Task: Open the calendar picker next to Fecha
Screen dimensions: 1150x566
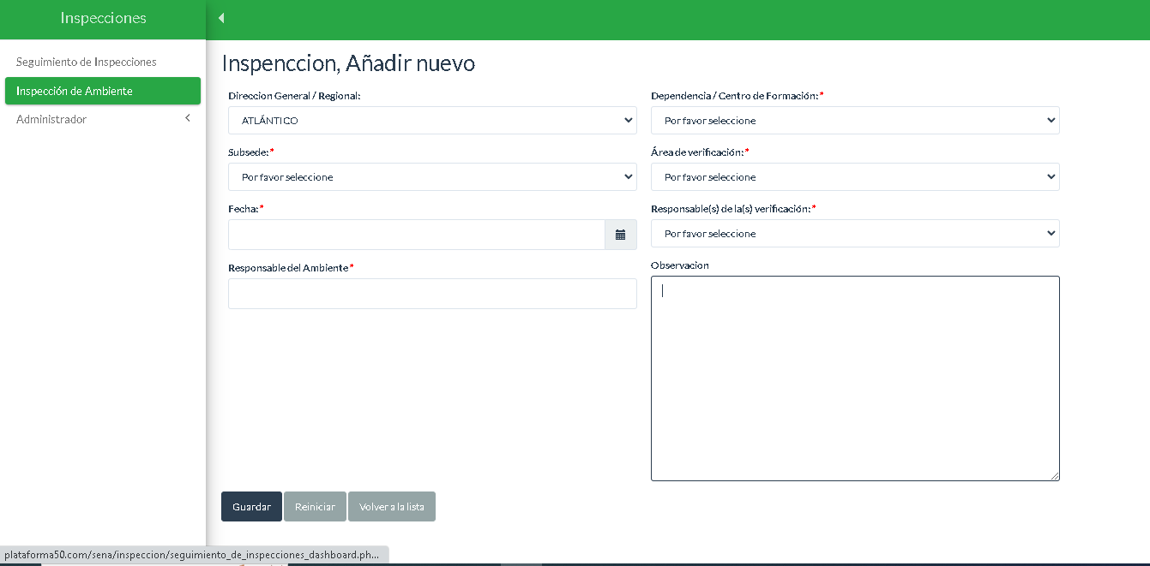Action: (x=620, y=235)
